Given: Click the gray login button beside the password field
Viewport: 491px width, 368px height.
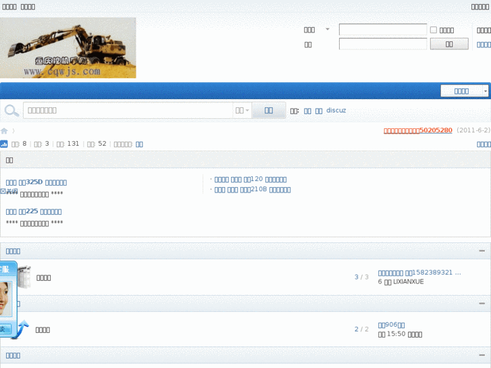Looking at the screenshot, I should (x=449, y=44).
